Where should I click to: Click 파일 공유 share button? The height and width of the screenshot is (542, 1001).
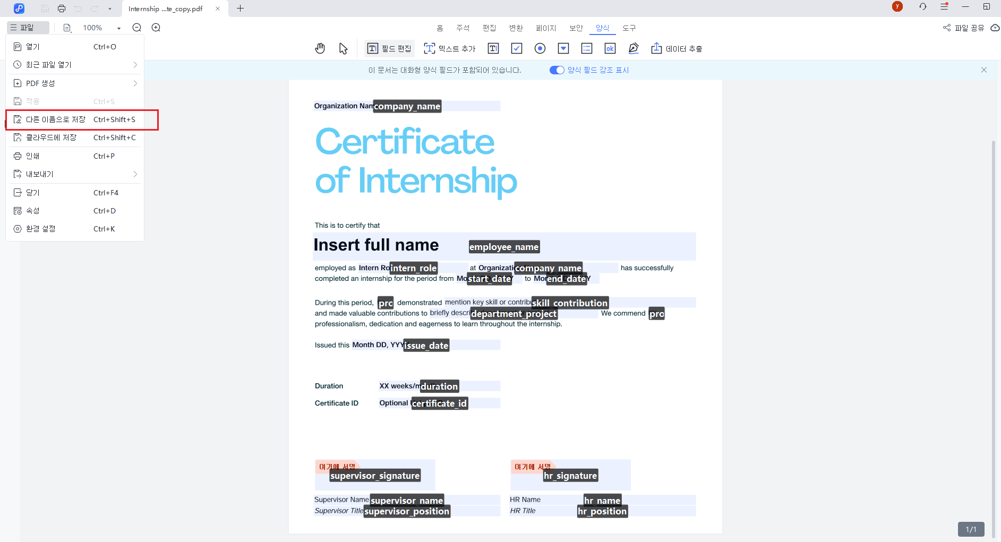964,28
